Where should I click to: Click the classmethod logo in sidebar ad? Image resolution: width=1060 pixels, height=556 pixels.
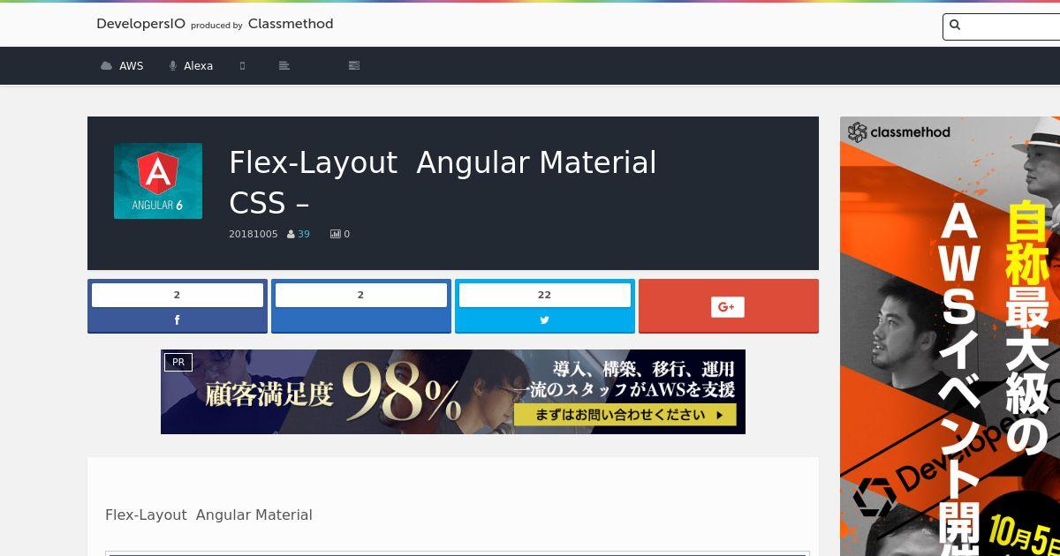[899, 132]
